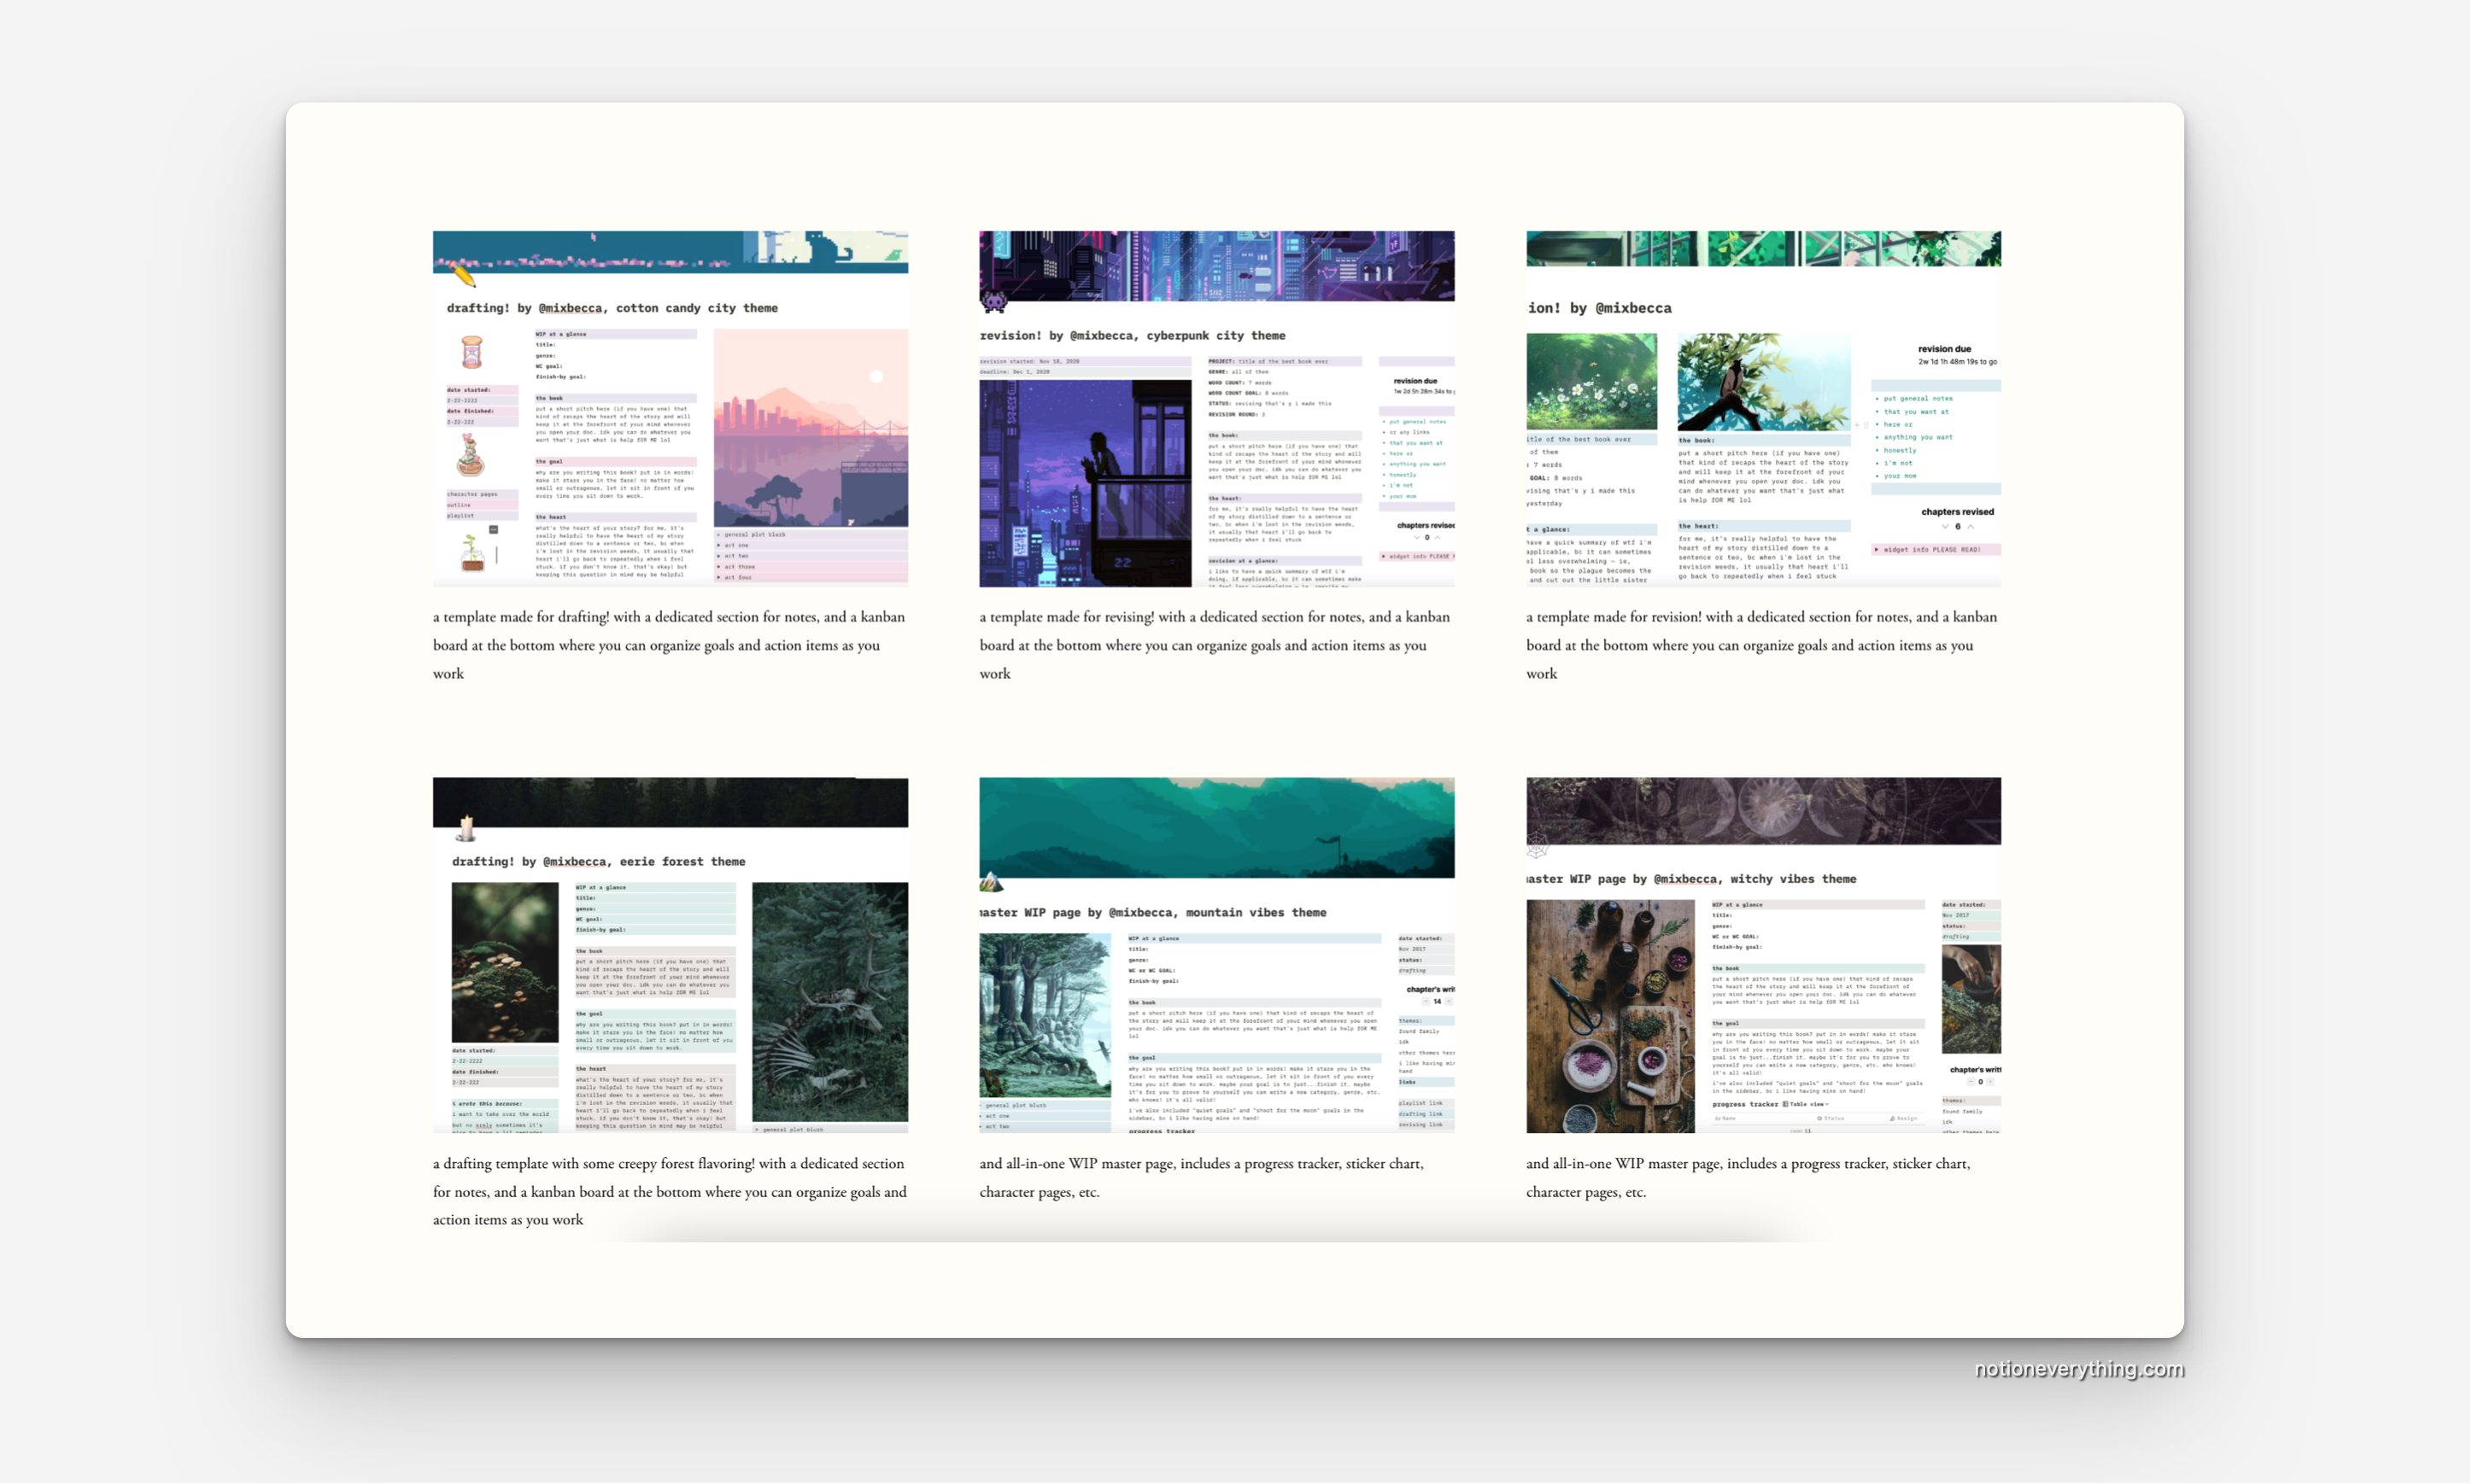Click the candle icon on eerie forest template
The image size is (2472, 1484).
(466, 828)
